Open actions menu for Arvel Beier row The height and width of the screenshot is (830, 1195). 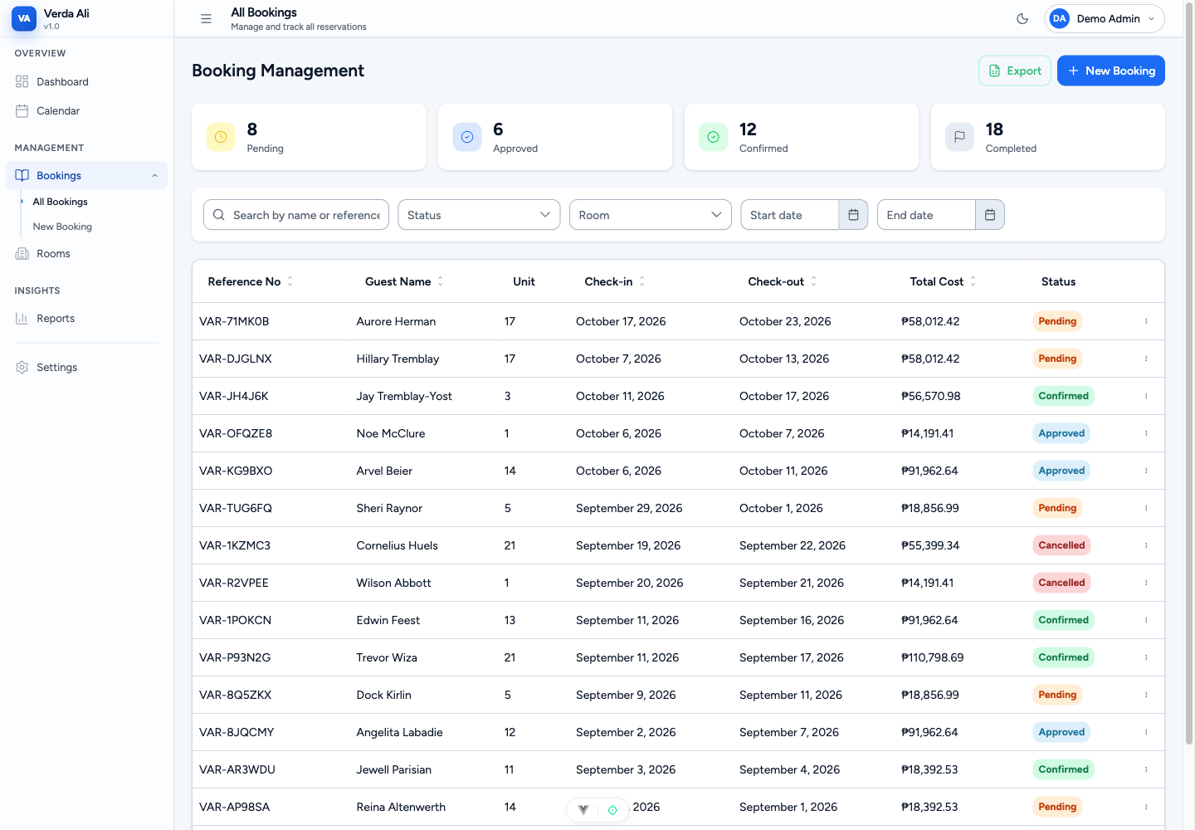click(1146, 471)
